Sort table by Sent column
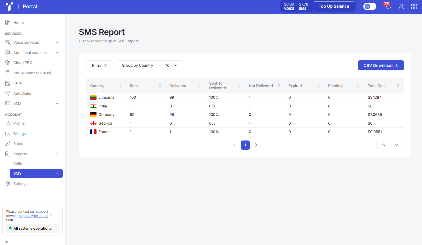This screenshot has height=245, width=422. pyautogui.click(x=160, y=85)
